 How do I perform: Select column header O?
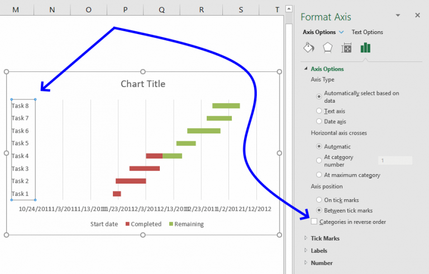[x=89, y=10]
